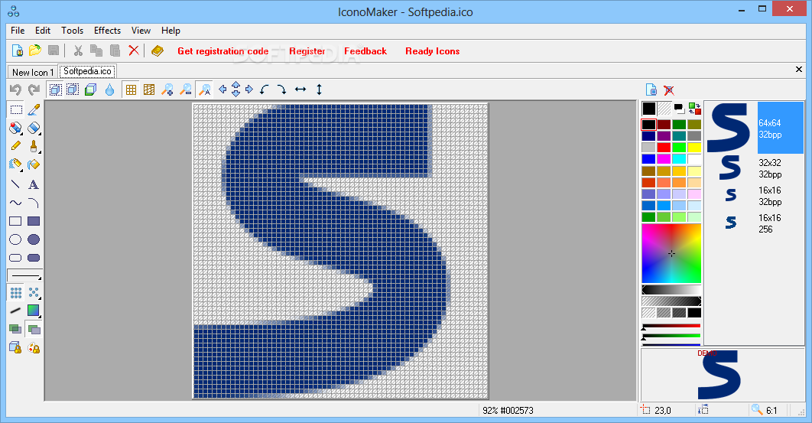Choose the empty rectangle shape tool
Viewport: 812px width, 423px height.
click(x=15, y=221)
